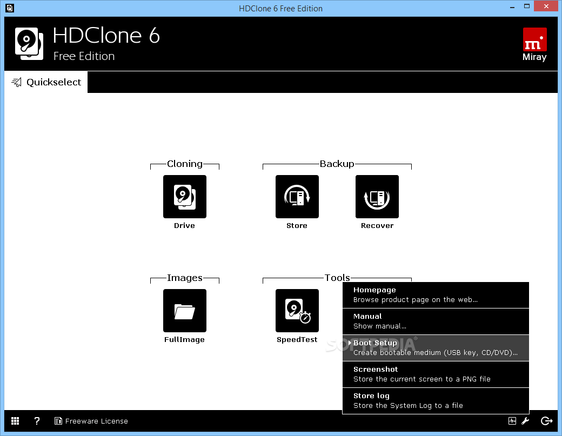Image resolution: width=562 pixels, height=436 pixels.
Task: Run the SpeedTest tool
Action: click(297, 310)
